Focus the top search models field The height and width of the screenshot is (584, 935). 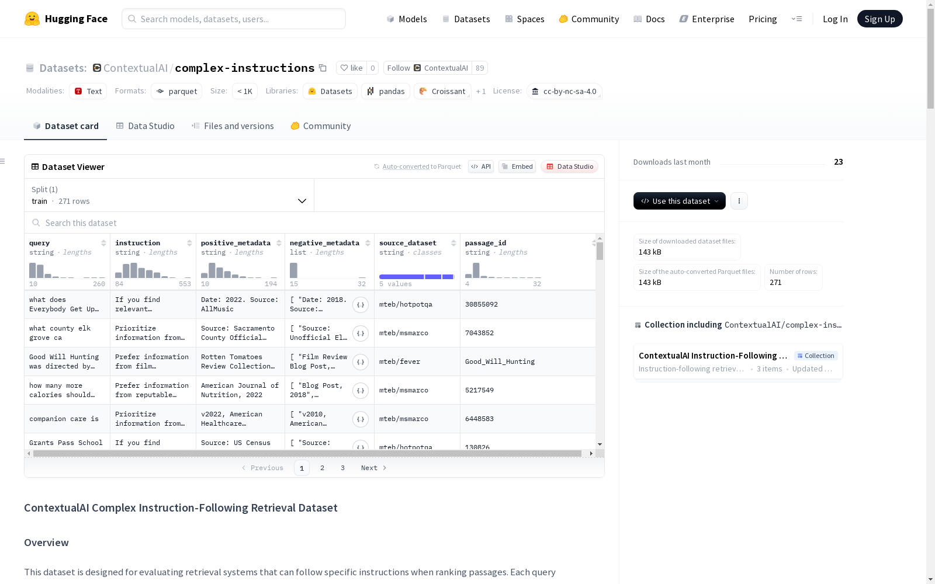[234, 19]
